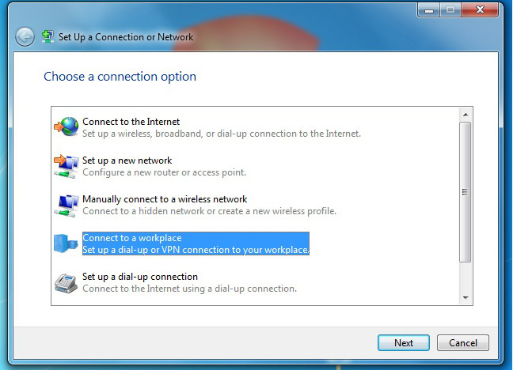Click the list scrollbar up arrow

coord(465,115)
